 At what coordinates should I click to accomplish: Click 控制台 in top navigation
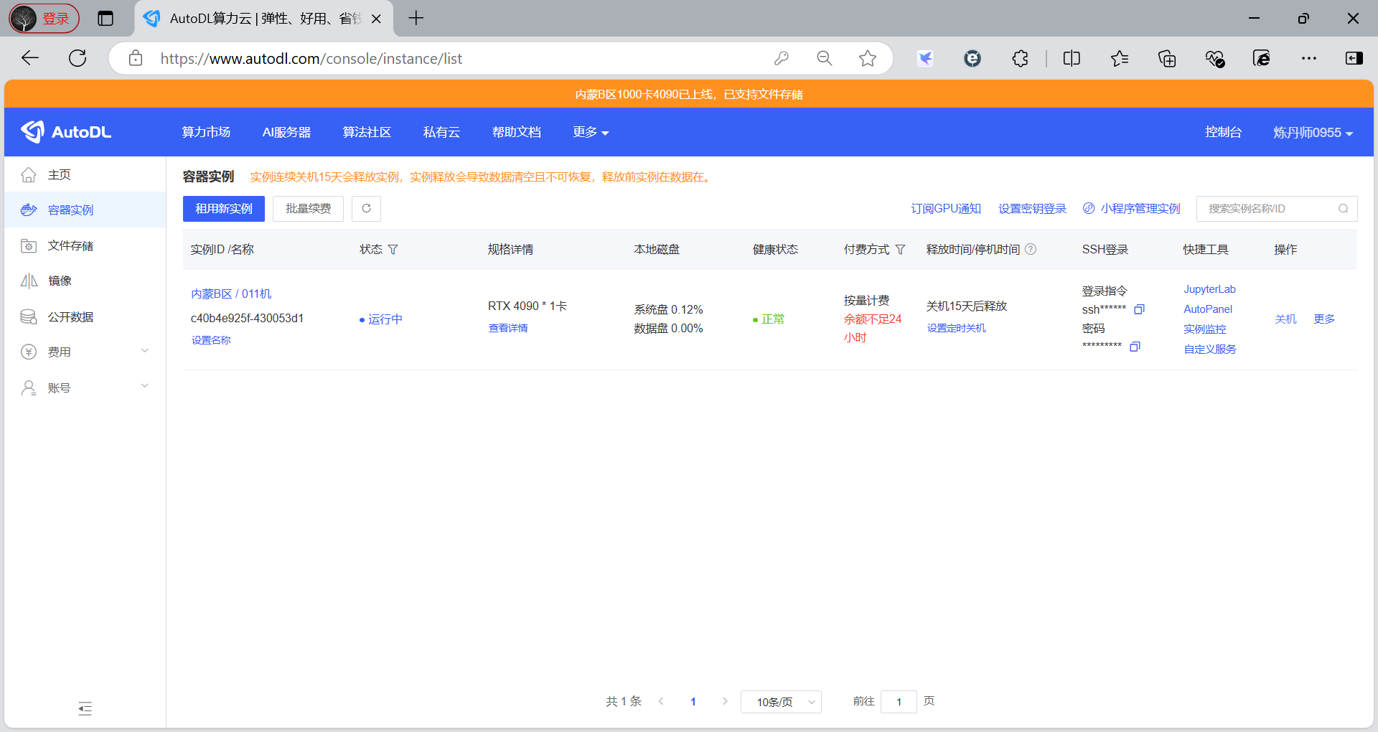(1223, 132)
